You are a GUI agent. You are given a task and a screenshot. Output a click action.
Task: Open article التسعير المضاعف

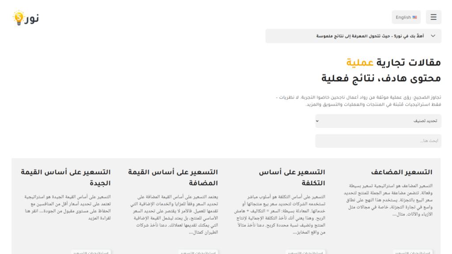pos(402,172)
